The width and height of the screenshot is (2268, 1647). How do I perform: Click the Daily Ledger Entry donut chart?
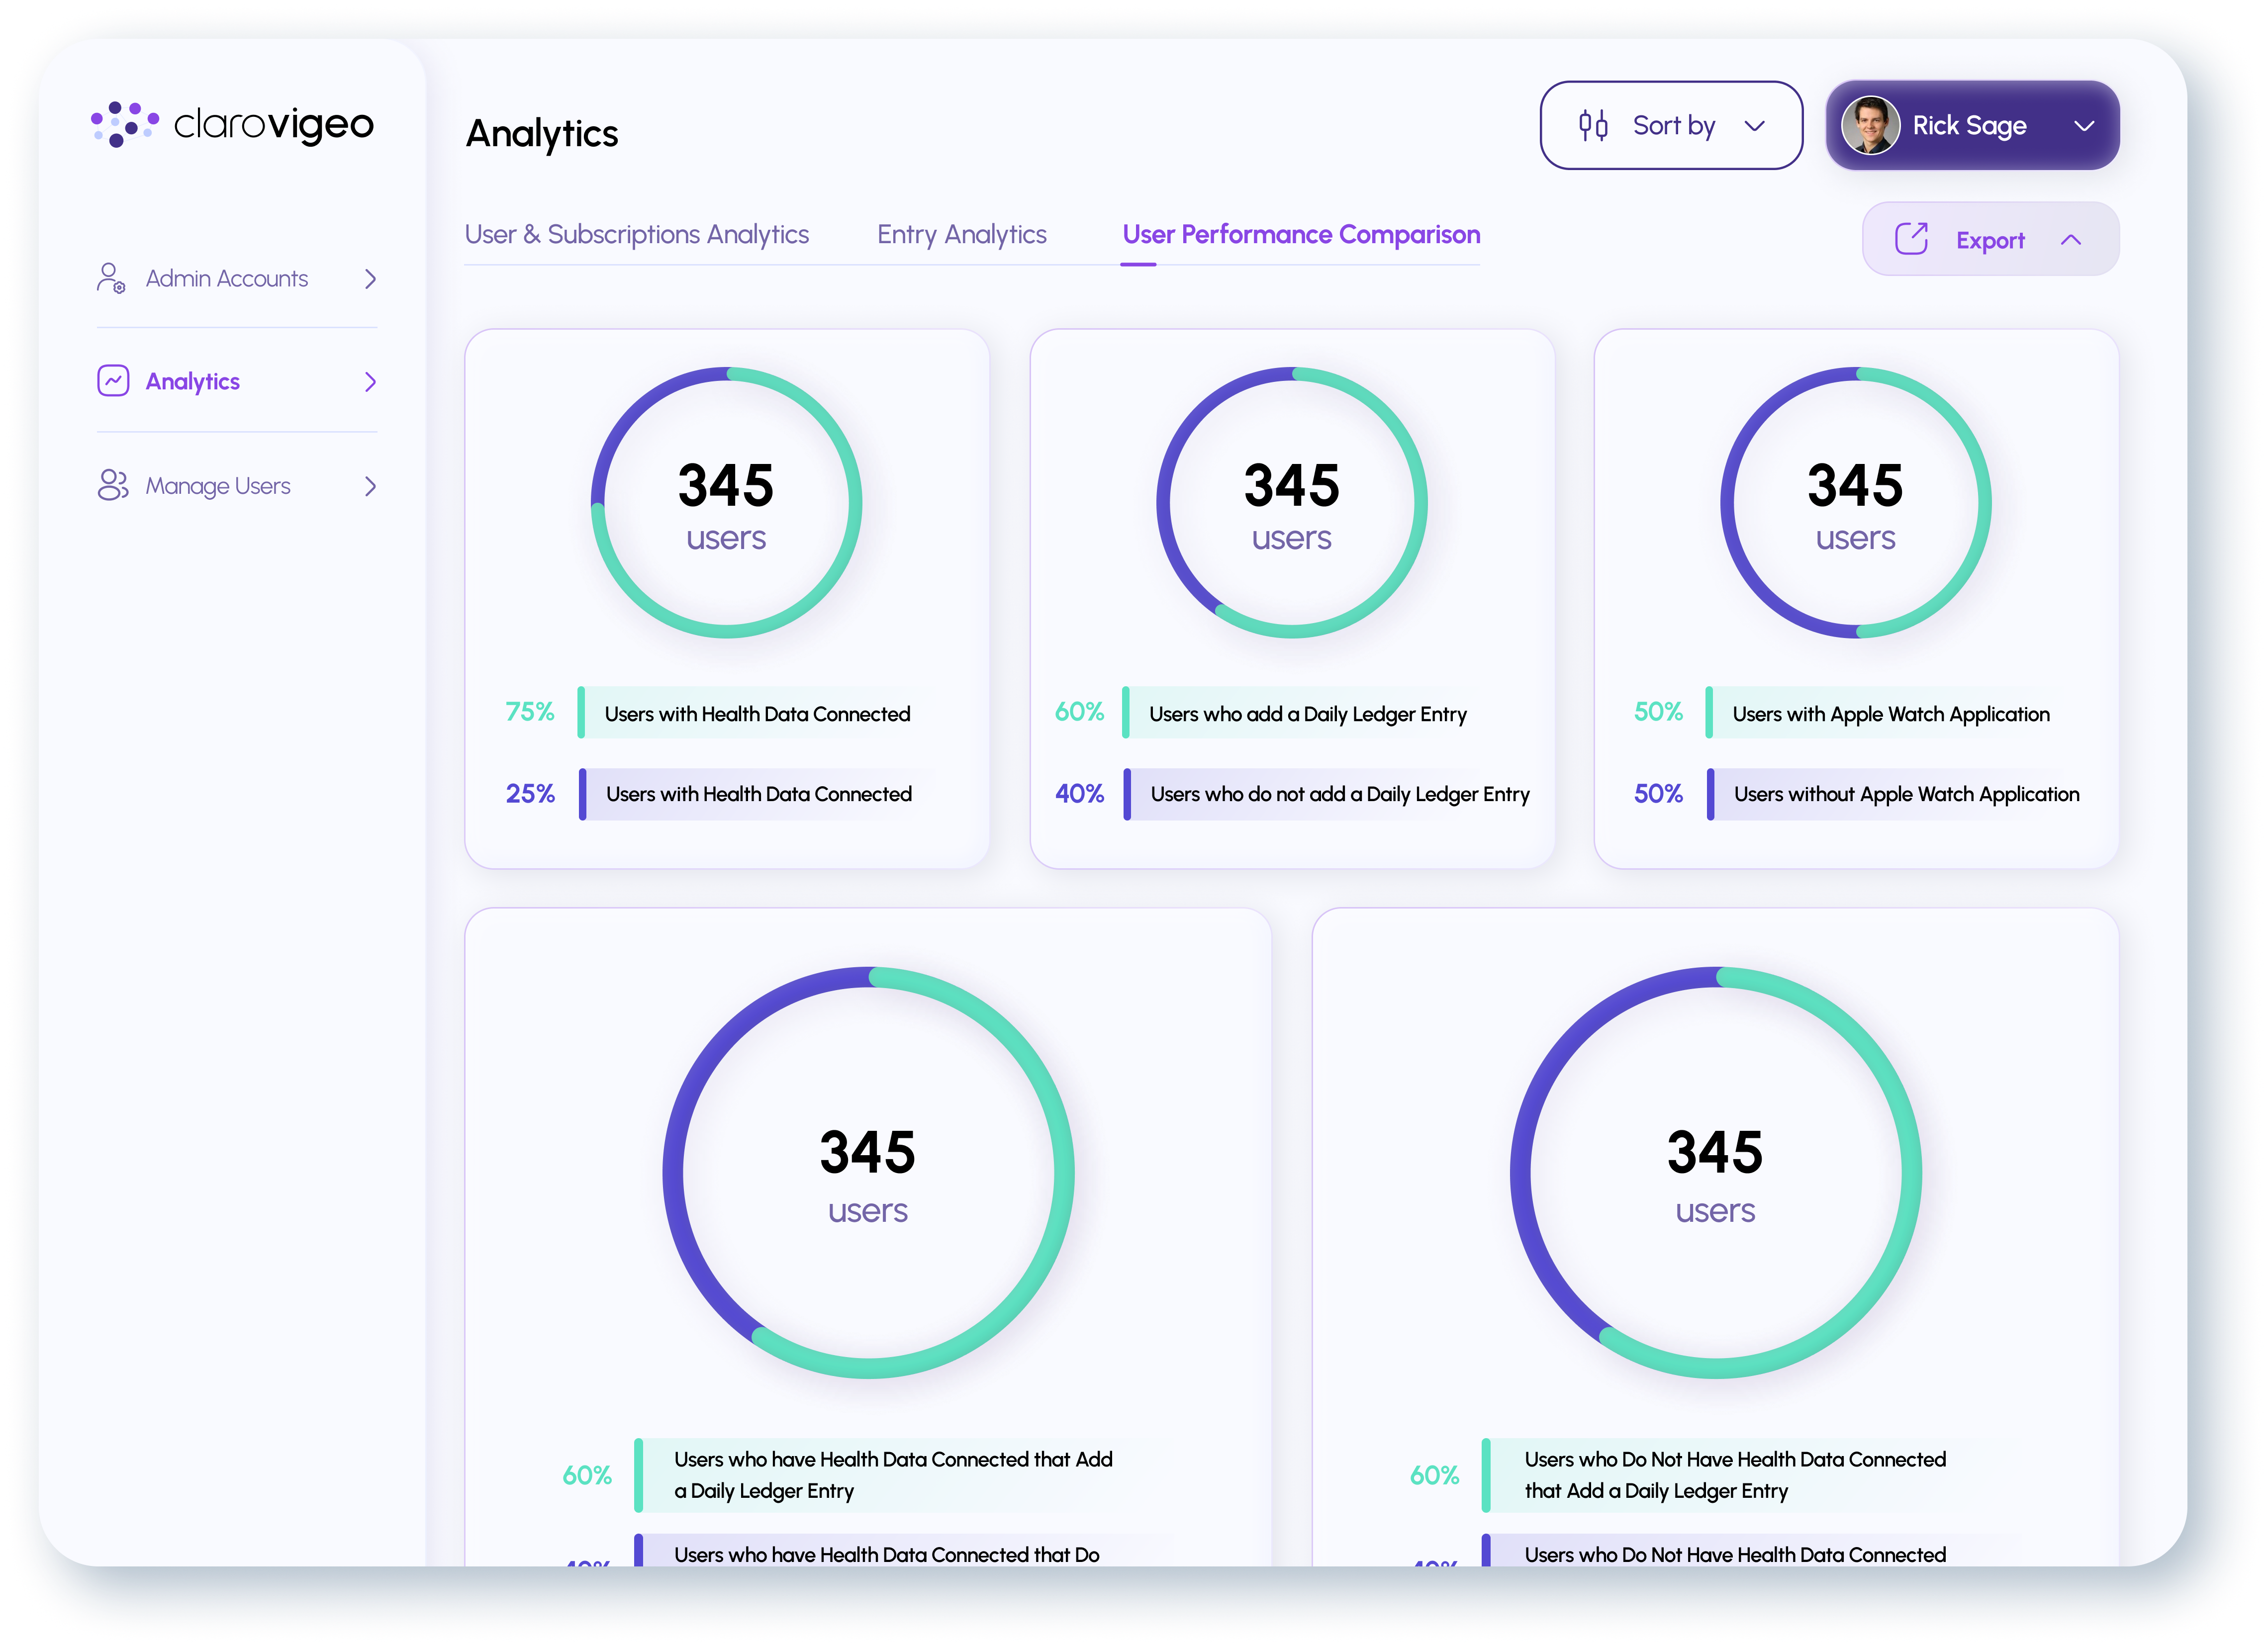tap(1291, 502)
